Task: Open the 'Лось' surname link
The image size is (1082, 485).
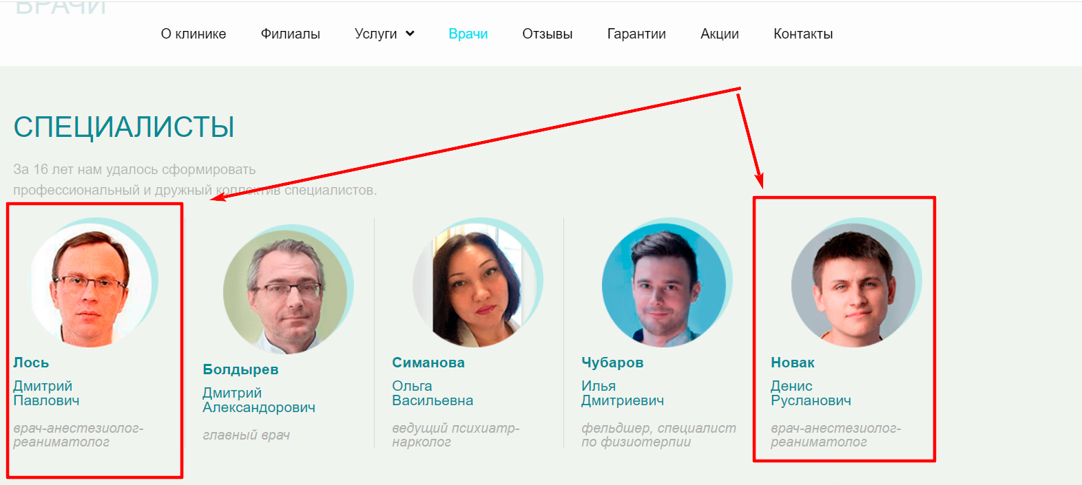Action: (31, 363)
